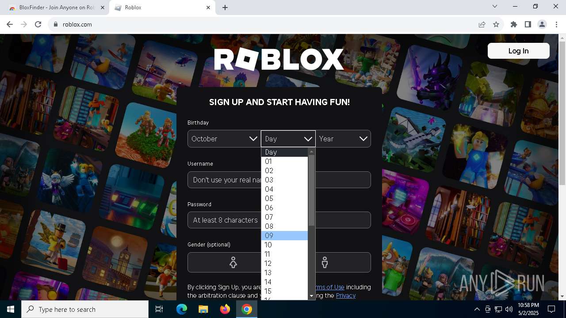Open Task View on the taskbar
This screenshot has width=566, height=318.
tap(159, 309)
